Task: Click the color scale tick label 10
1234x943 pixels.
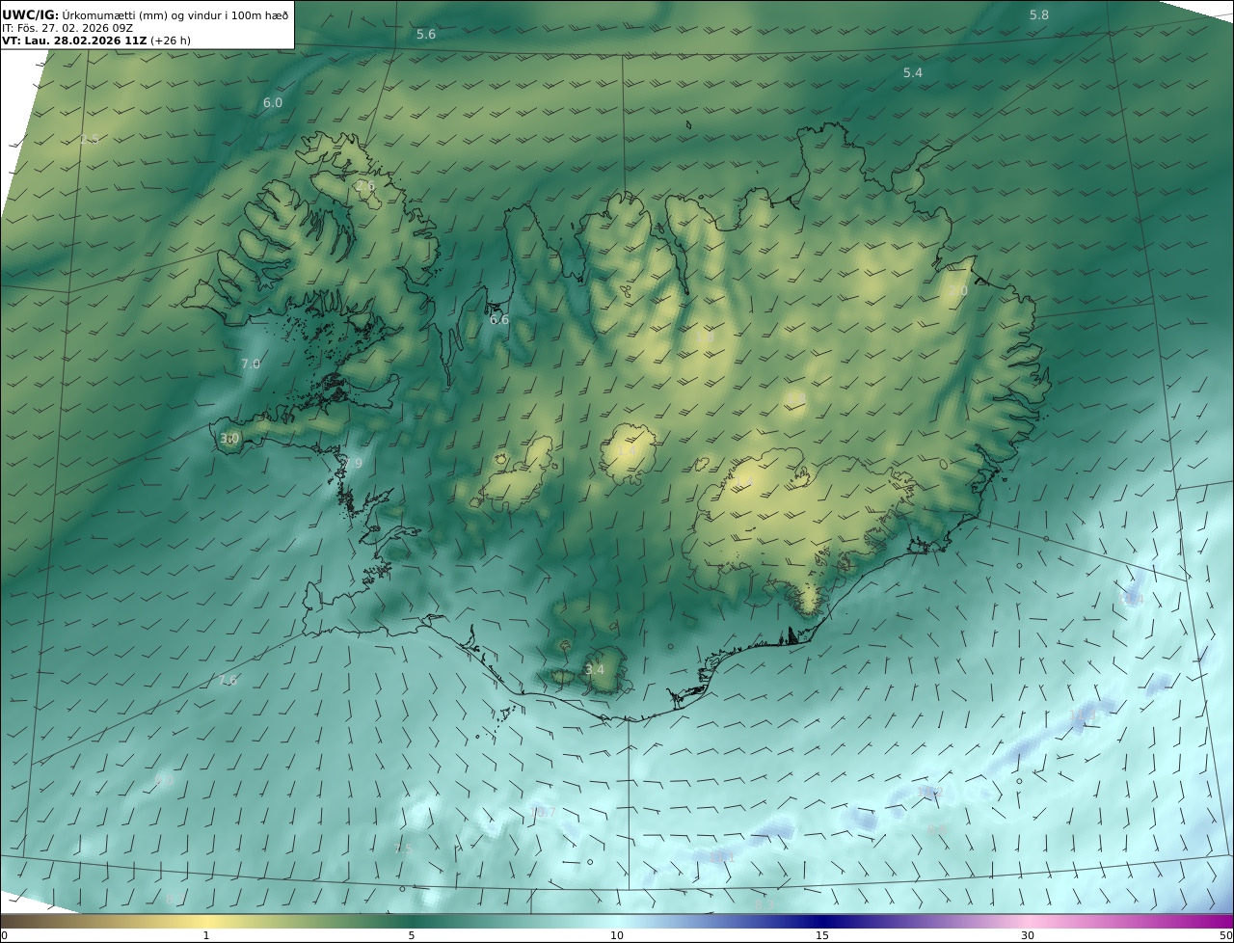Action: click(x=617, y=935)
